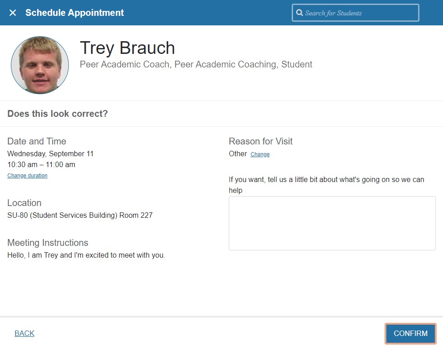
Task: Click the "Other" reason value
Action: [238, 153]
